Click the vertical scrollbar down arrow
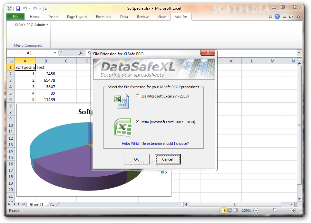Viewport: 311px width, 223px height. click(x=299, y=199)
